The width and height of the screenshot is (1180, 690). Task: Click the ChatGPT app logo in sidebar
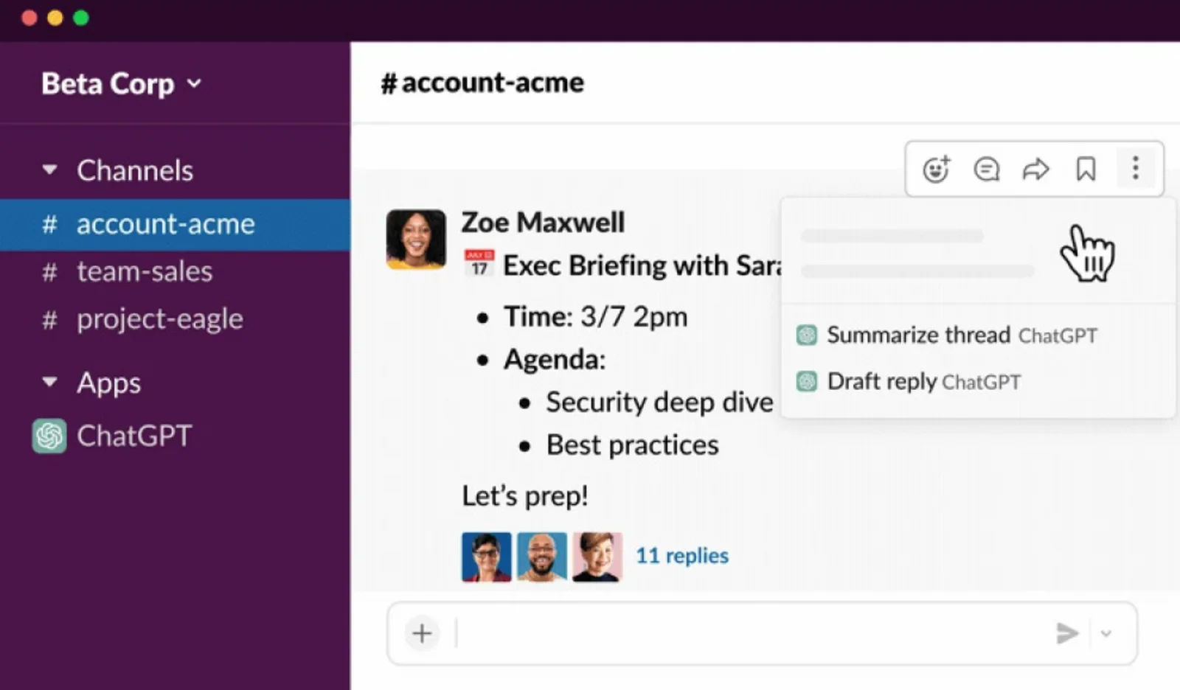49,436
